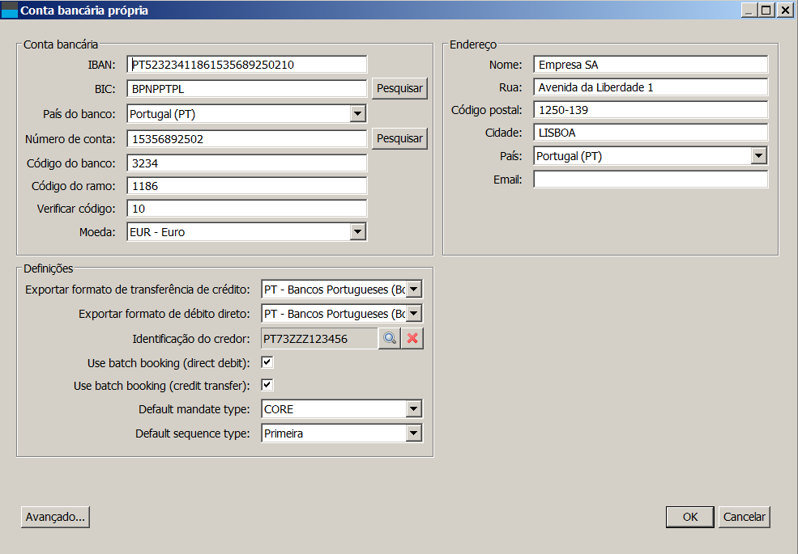Click the empty Email field

coord(650,180)
